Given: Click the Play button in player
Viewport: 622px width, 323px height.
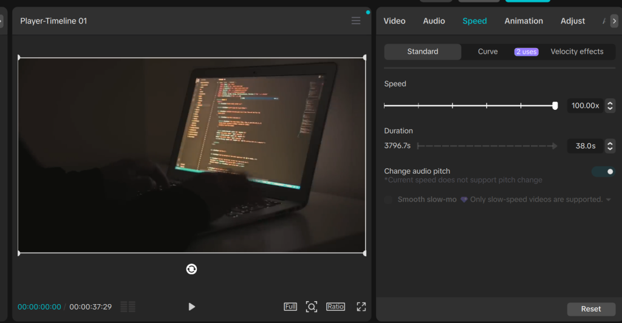Looking at the screenshot, I should (x=191, y=307).
